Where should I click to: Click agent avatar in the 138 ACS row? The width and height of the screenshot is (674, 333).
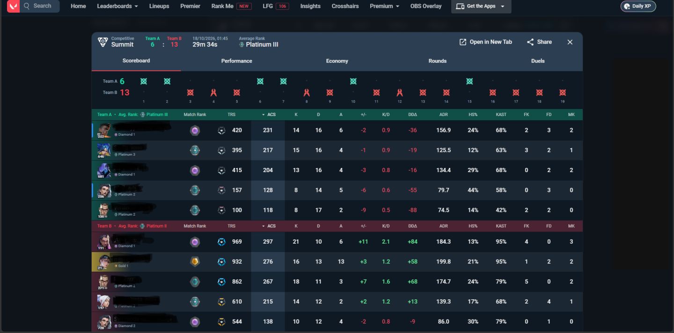pyautogui.click(x=103, y=322)
